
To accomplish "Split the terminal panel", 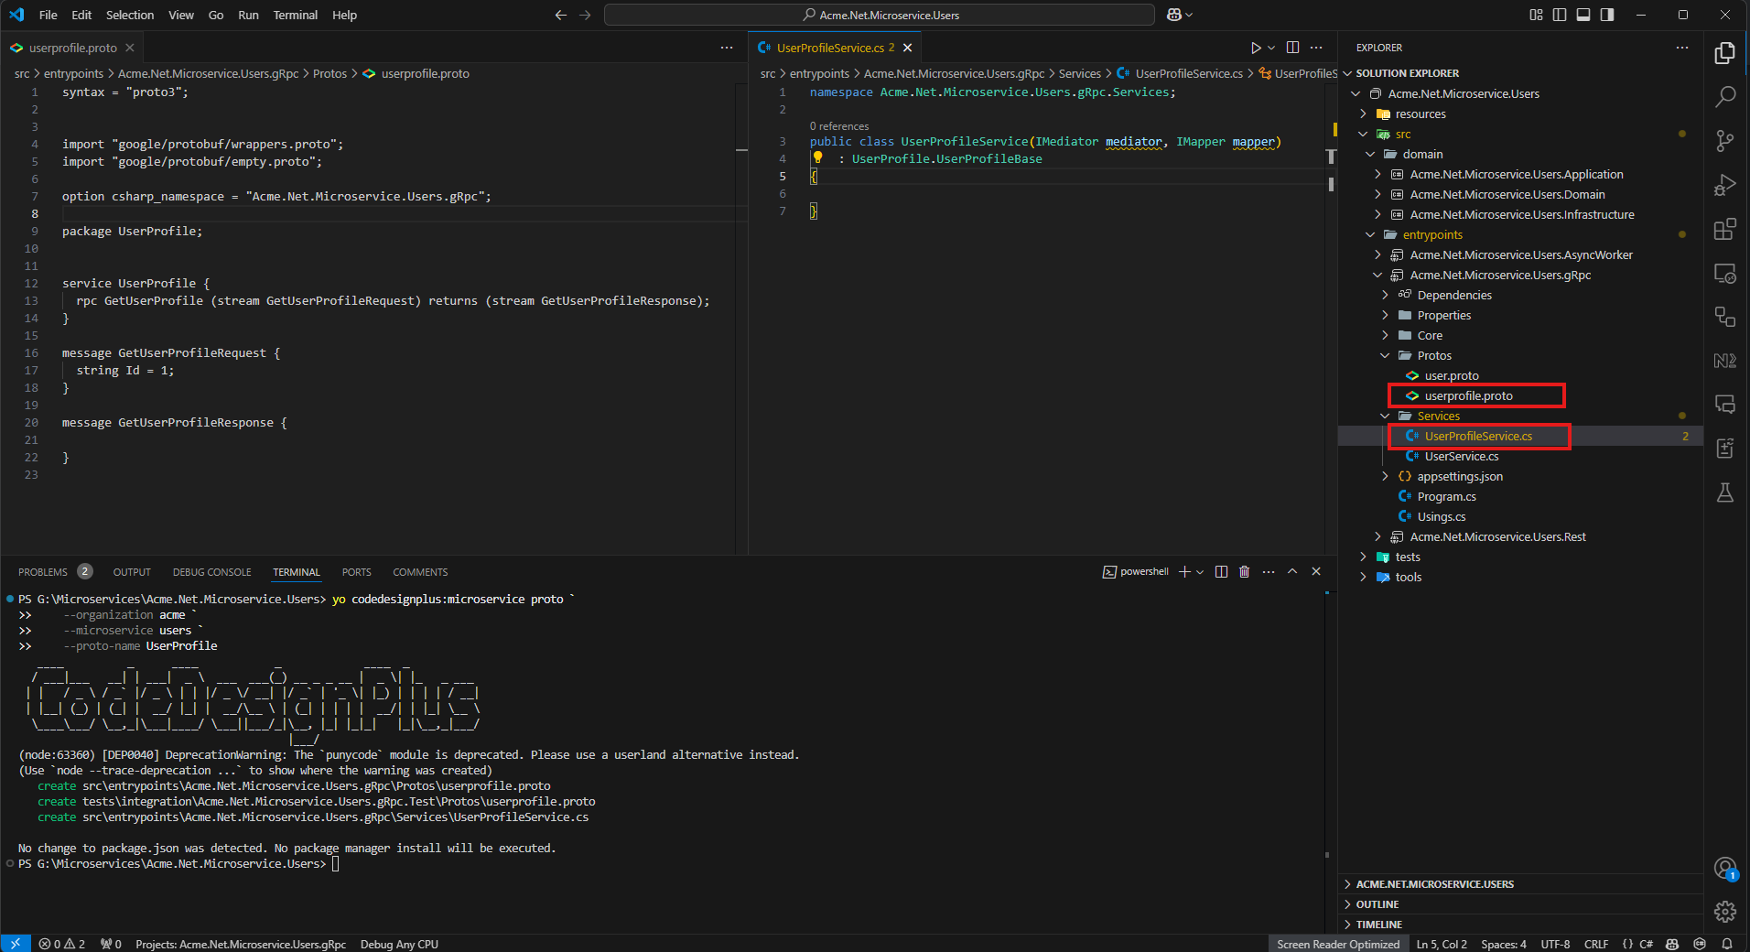I will 1221,571.
